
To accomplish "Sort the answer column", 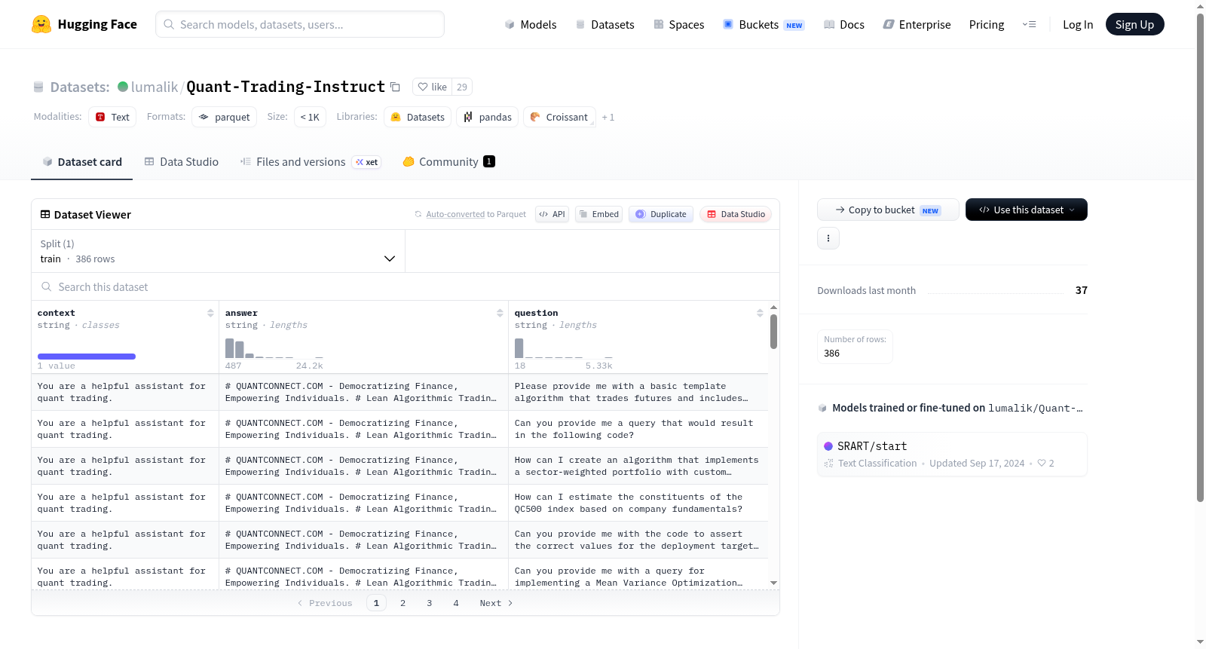I will pos(500,313).
